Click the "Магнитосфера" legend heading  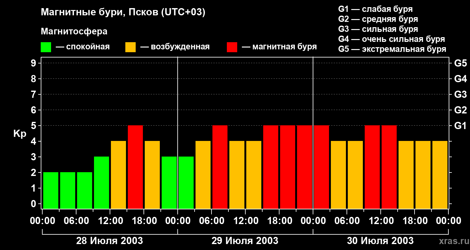tap(74, 32)
